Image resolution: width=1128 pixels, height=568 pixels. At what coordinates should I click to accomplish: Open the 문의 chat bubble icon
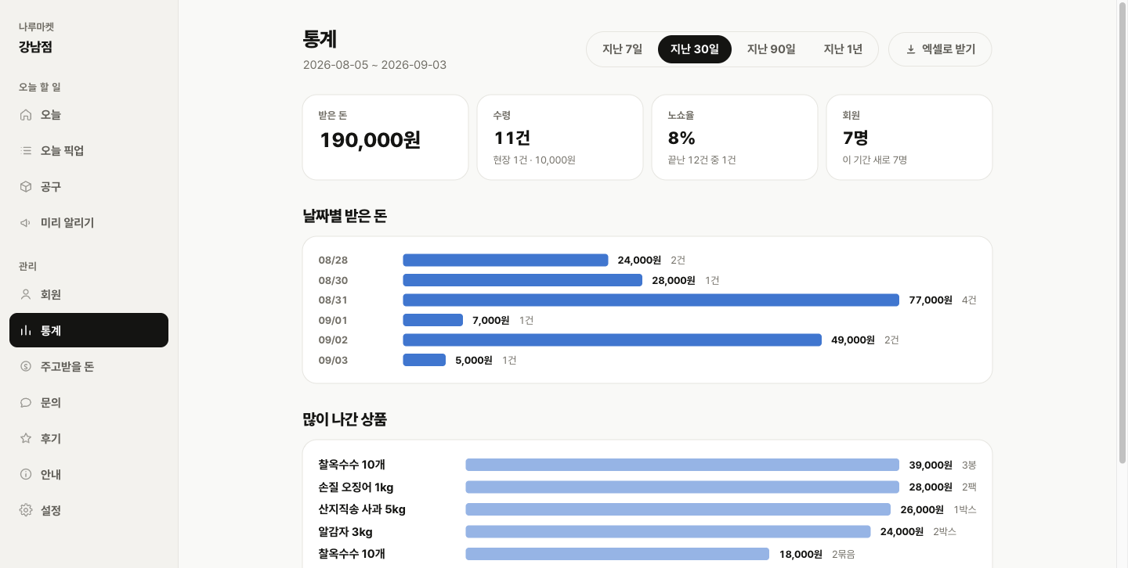[x=26, y=403]
